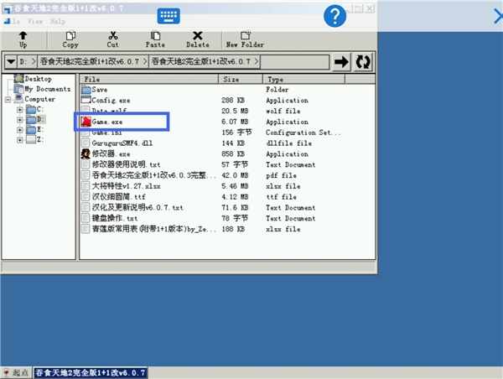Expand the C: drive tree node

point(19,109)
